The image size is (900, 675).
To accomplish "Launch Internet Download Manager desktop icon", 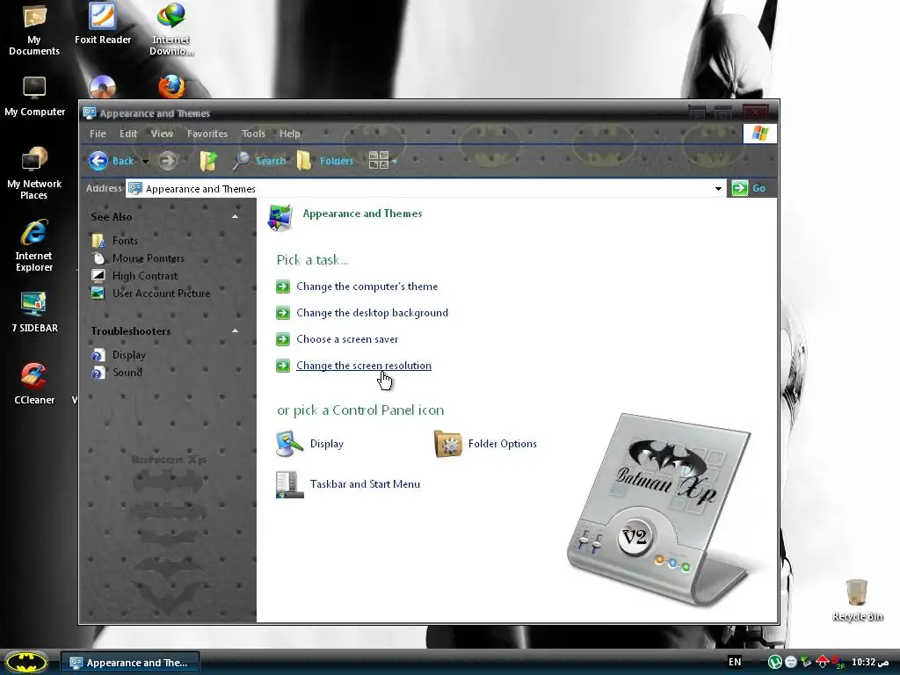I will [x=171, y=29].
